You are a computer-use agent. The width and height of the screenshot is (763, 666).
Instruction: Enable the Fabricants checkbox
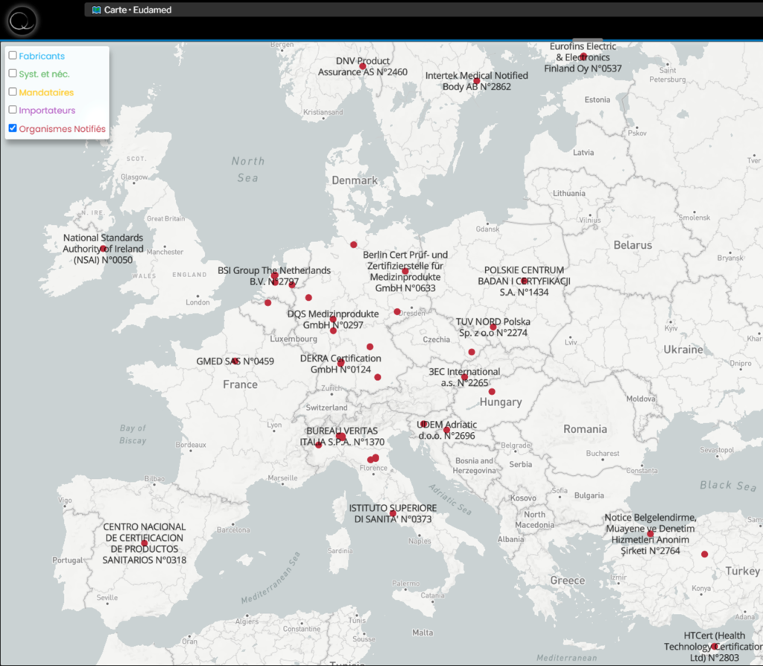(13, 55)
